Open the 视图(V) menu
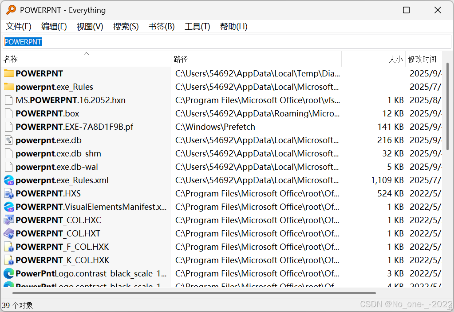The width and height of the screenshot is (454, 312). pyautogui.click(x=90, y=27)
